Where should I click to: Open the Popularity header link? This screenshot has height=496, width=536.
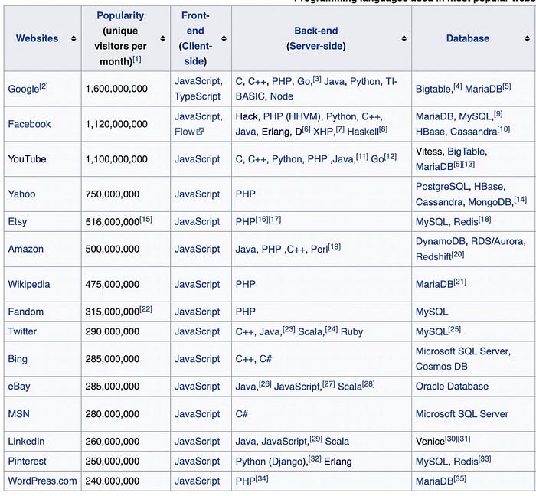120,15
